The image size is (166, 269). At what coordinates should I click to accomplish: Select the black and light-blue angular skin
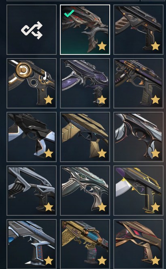pos(32,137)
